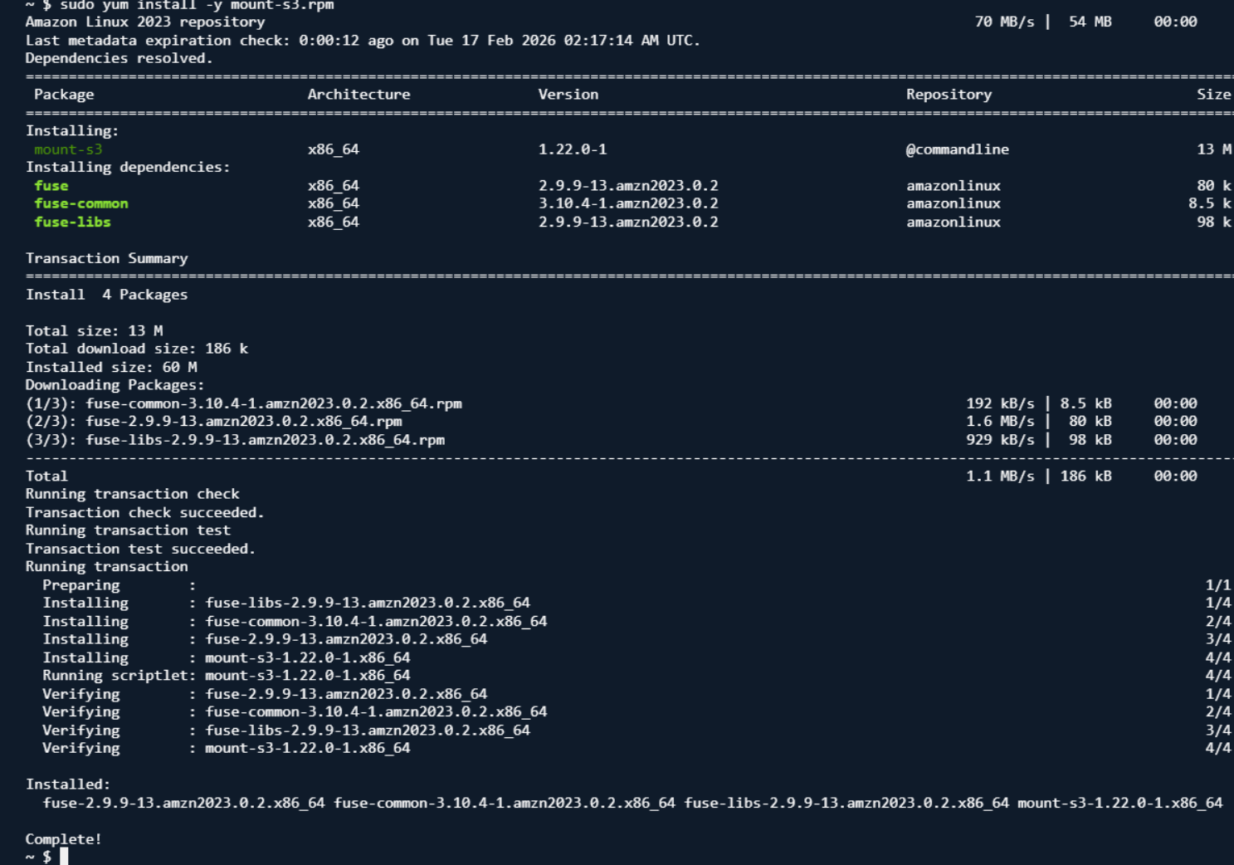Click the "80 k" size value
1234x865 pixels.
click(1214, 186)
